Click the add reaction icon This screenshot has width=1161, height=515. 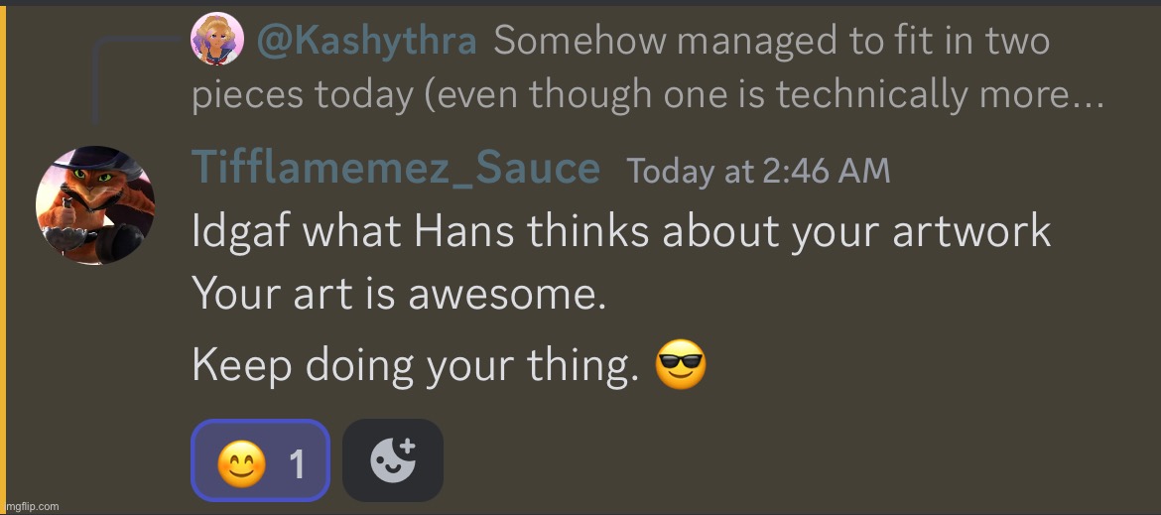pyautogui.click(x=392, y=460)
